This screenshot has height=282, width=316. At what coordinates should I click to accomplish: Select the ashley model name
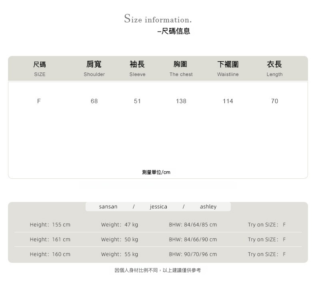click(x=208, y=207)
